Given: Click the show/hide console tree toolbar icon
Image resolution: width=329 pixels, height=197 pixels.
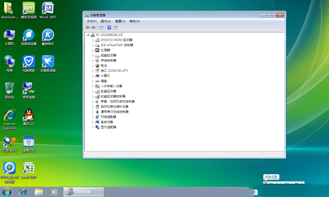Looking at the screenshot, I should point(102,28).
